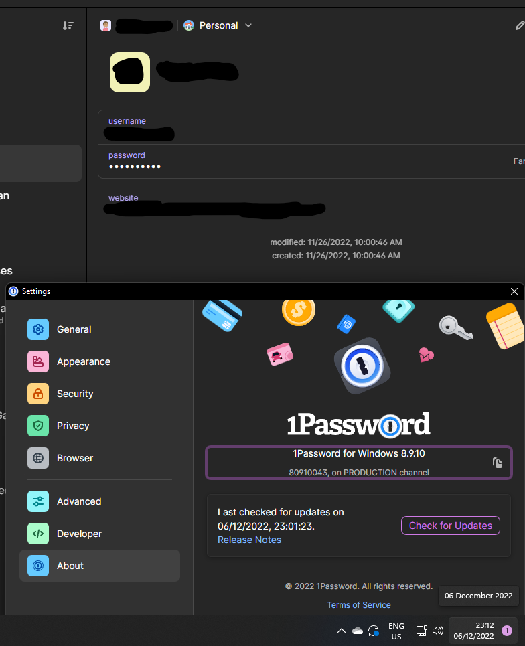Click the large 1Password app logo
The height and width of the screenshot is (646, 525).
pos(362,366)
